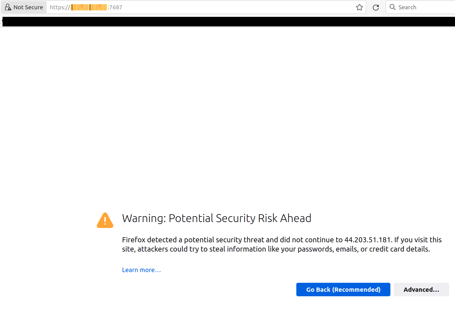Reload the current page
This screenshot has width=455, height=321.
[376, 7]
